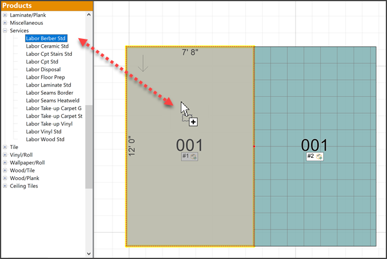Select Labor Disposal service

(43, 69)
